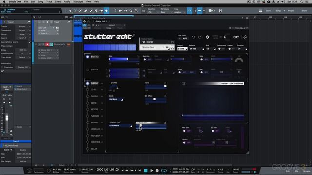Click the redo arrow in Stutter Edit
Viewport: 312px width, 175px height.
[200, 37]
